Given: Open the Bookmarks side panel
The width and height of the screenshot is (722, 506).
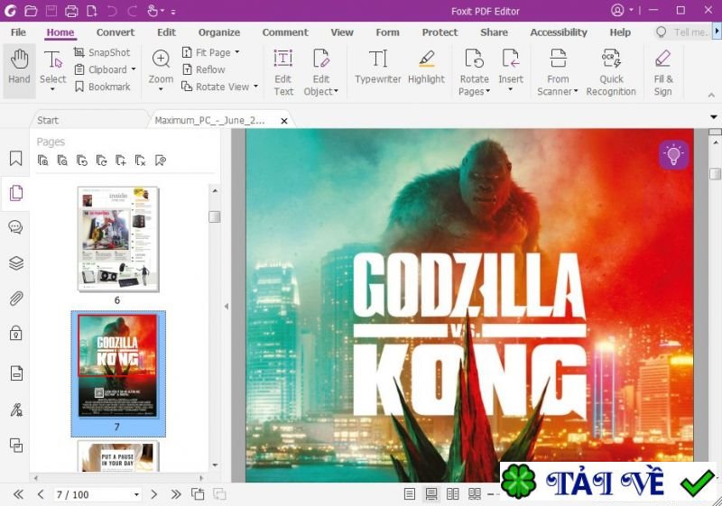Looking at the screenshot, I should (15, 159).
